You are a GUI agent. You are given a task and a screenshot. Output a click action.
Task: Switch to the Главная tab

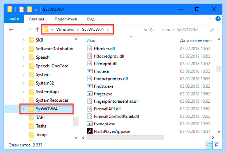click(36, 19)
